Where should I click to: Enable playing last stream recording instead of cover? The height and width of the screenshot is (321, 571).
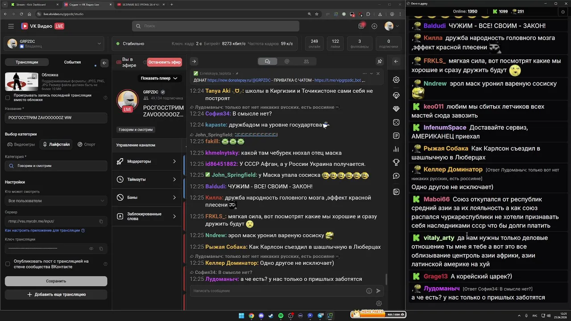tap(8, 98)
